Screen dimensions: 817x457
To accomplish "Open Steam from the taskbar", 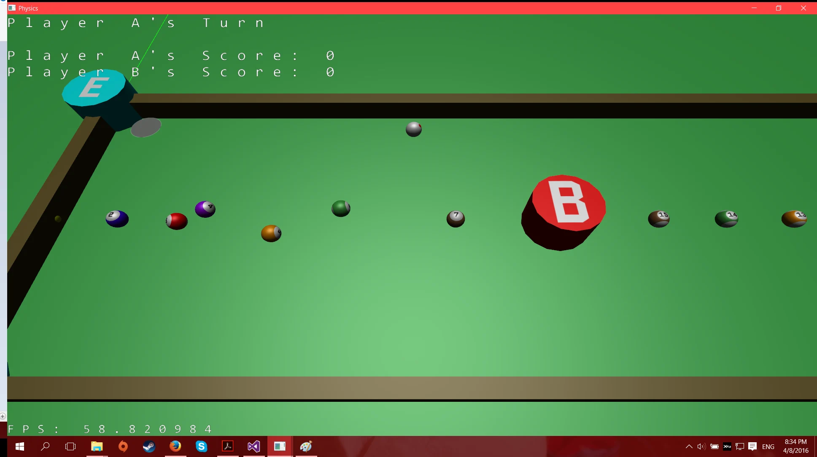I will pos(149,446).
